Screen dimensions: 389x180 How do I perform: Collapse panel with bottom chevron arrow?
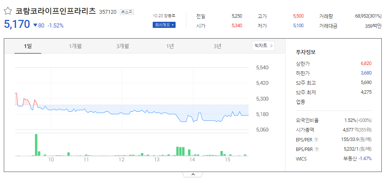coord(193,174)
